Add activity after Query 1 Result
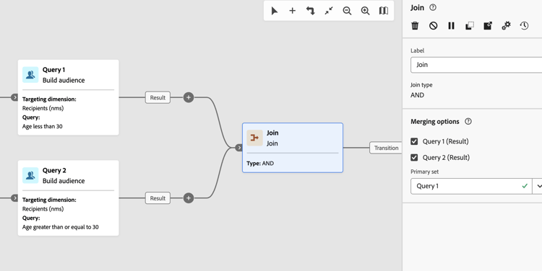This screenshot has height=271, width=542. [189, 97]
